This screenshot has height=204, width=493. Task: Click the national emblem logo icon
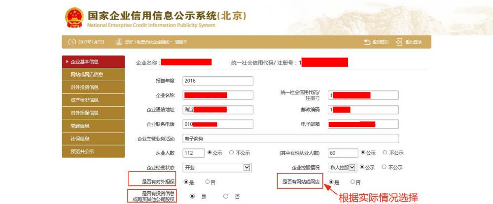pyautogui.click(x=74, y=18)
